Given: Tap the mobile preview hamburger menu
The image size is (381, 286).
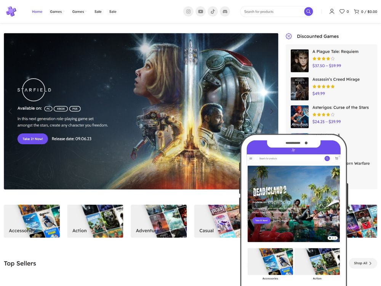Looking at the screenshot, I should coord(251,158).
